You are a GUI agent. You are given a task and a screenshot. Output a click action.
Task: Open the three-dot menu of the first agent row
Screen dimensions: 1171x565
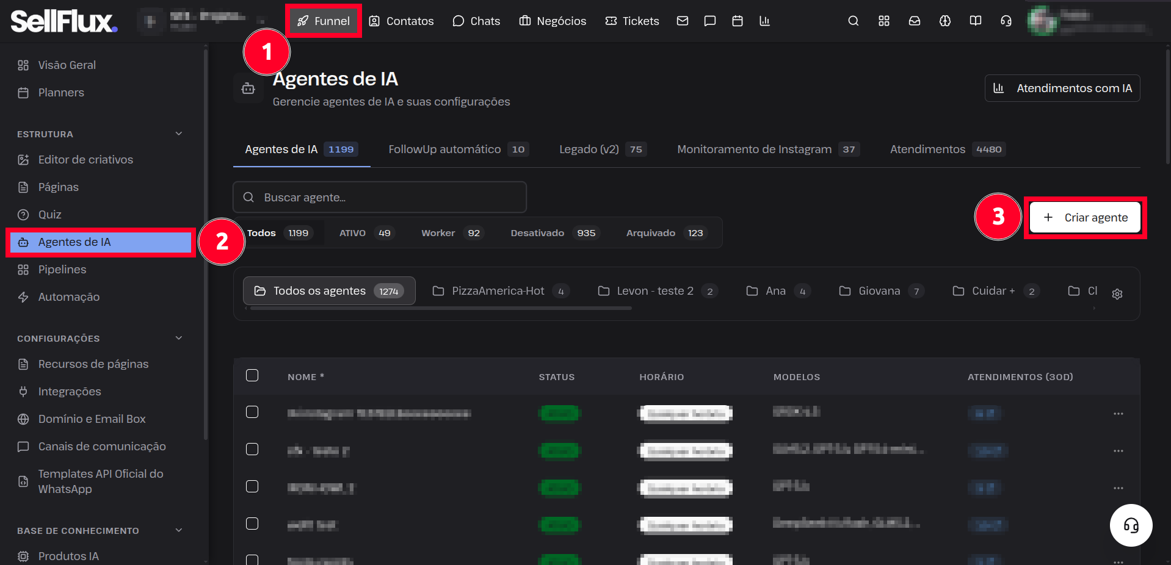click(x=1118, y=414)
